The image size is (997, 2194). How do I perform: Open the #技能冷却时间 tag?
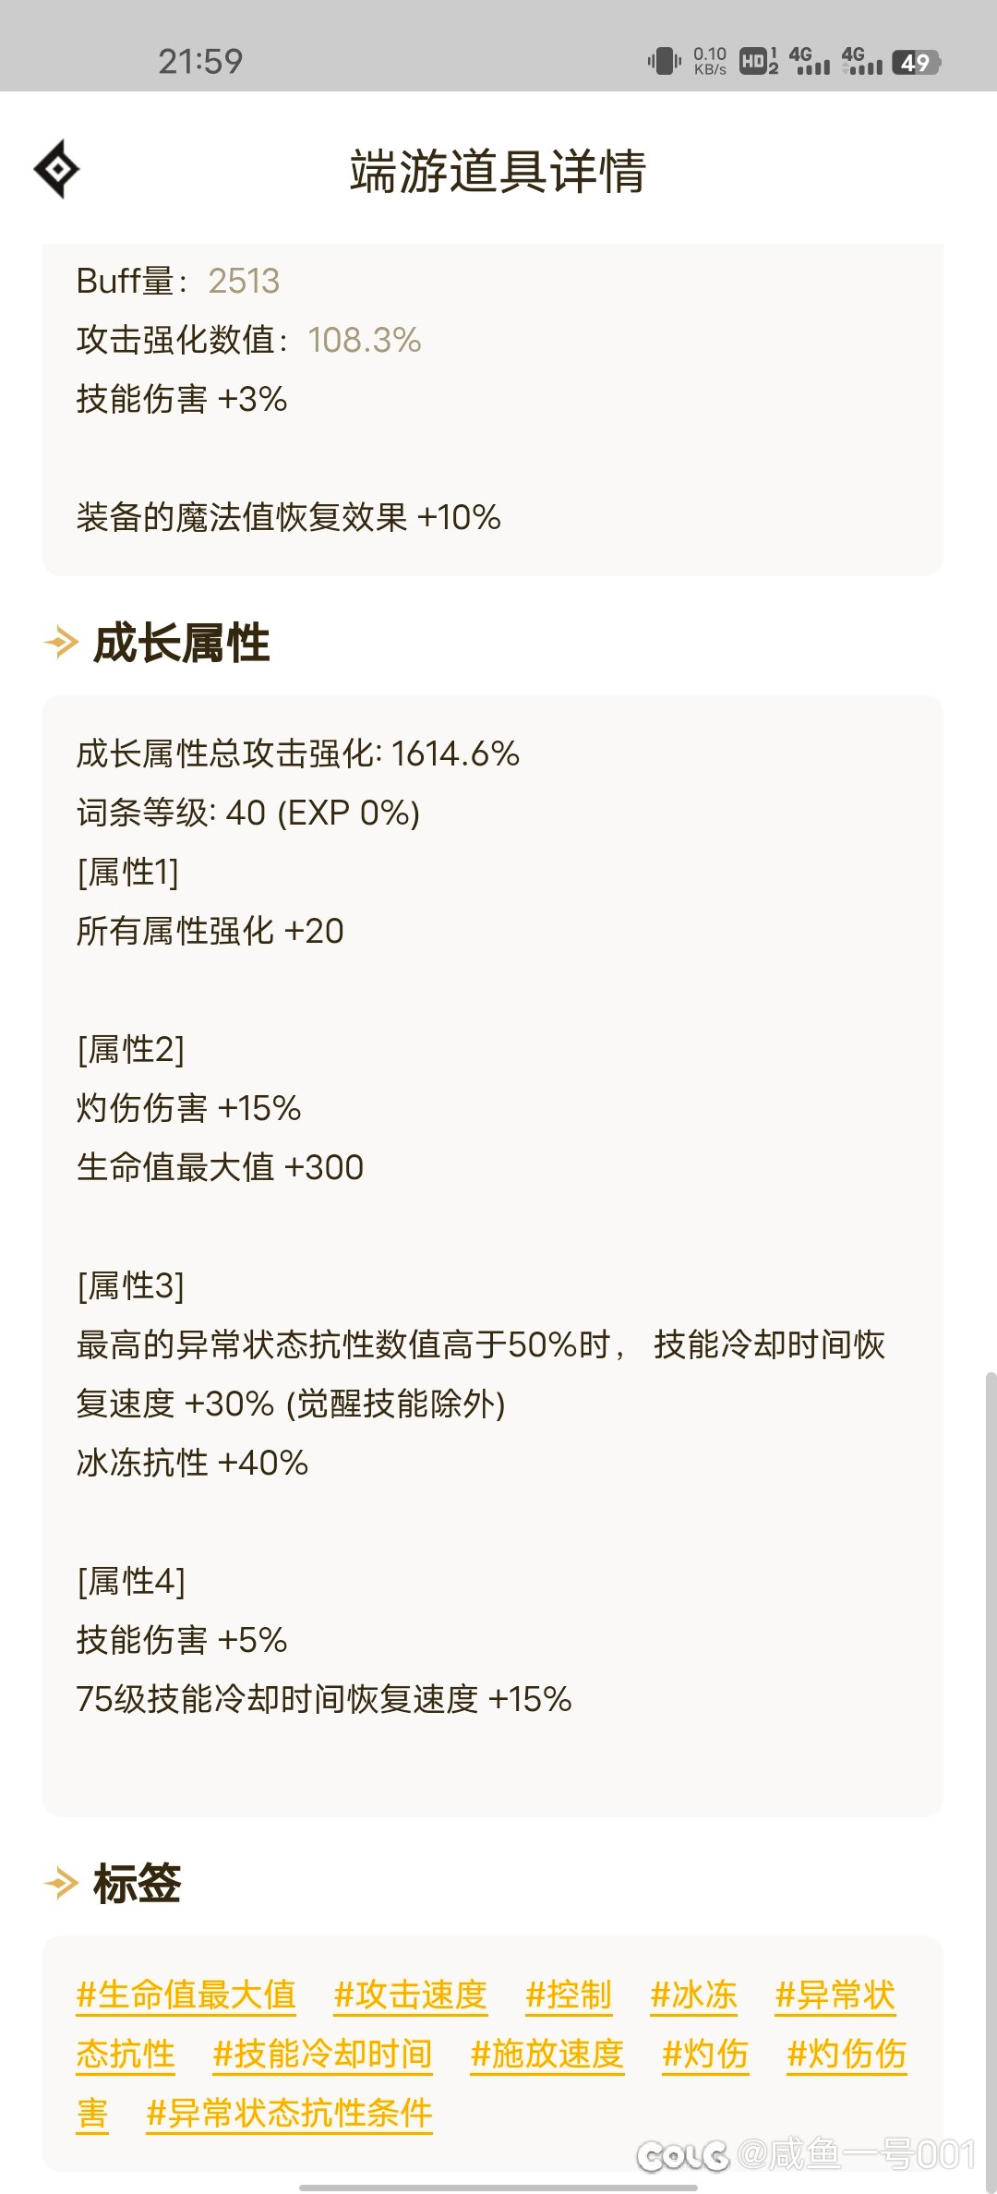point(322,2054)
